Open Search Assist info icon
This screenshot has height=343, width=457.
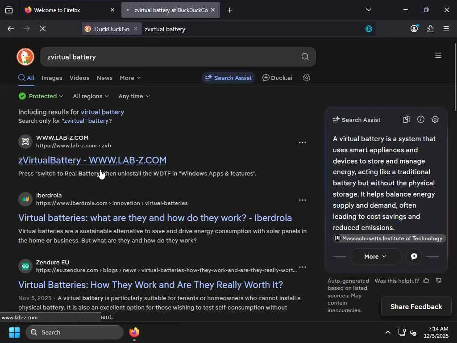(x=420, y=119)
